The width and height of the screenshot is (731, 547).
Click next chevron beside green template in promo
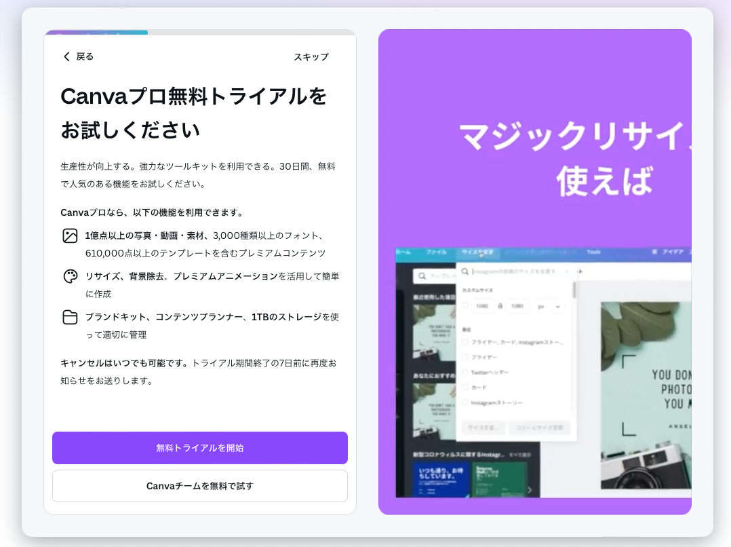(530, 489)
